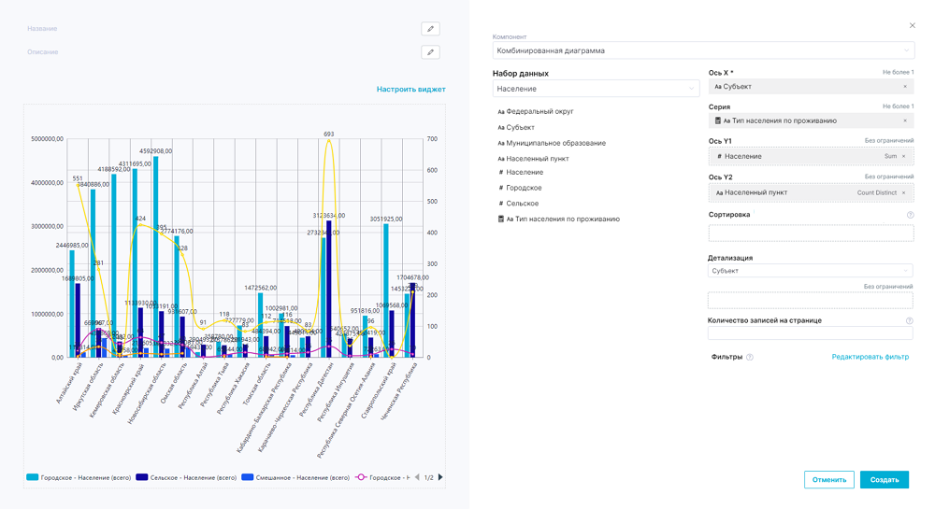Click the help icon next to Сортировка
Screen dimensions: 935x509
pos(910,215)
